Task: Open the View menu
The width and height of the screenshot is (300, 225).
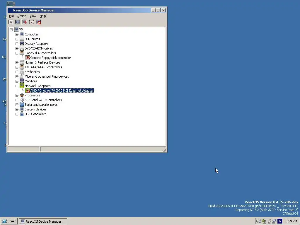Action: [x=33, y=16]
